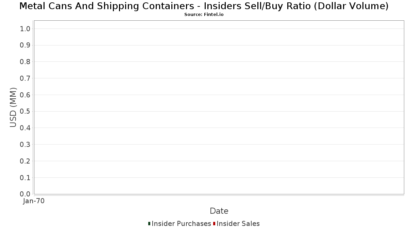Click the 0.4 y-axis label

click(26, 128)
